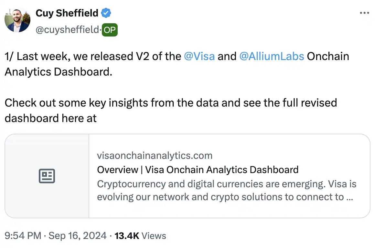Click the Views label
The width and height of the screenshot is (375, 248).
pyautogui.click(x=154, y=236)
